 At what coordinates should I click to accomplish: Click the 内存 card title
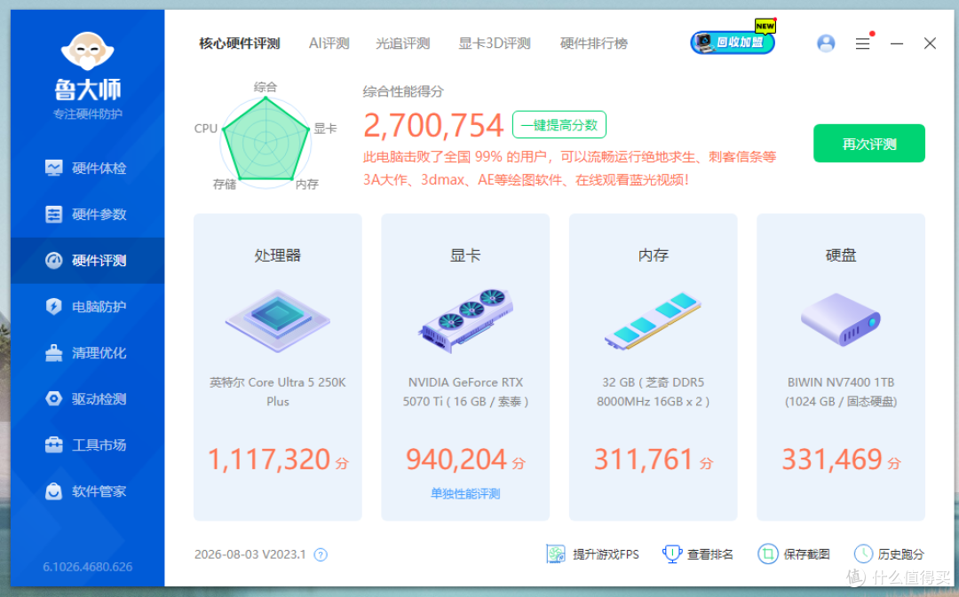654,255
